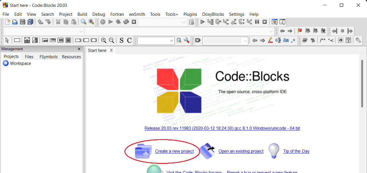
Task: Open the wxSmith menu
Action: tap(137, 14)
